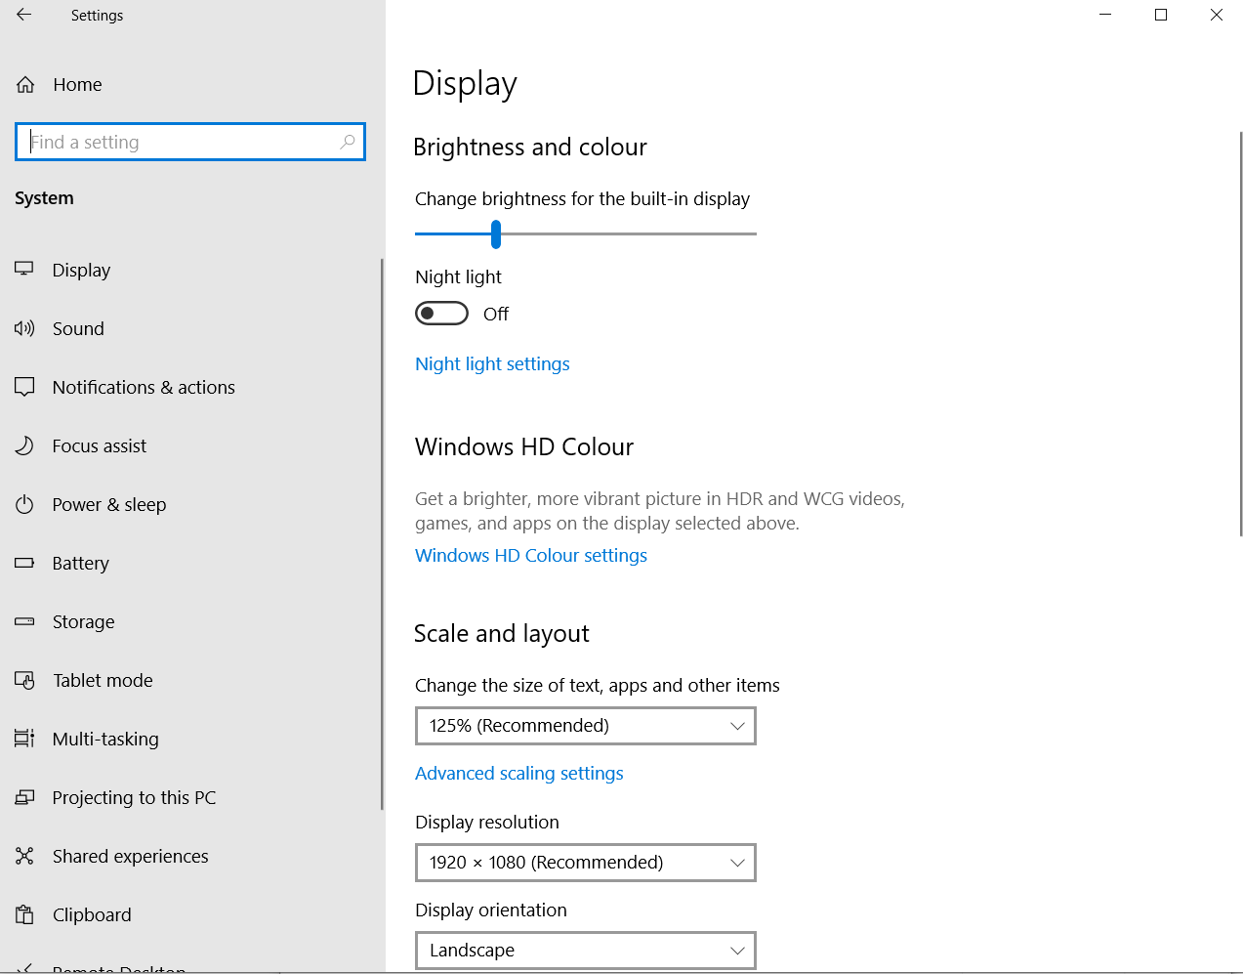The width and height of the screenshot is (1243, 974).
Task: Click the Focus assist moon icon
Action: tap(24, 445)
